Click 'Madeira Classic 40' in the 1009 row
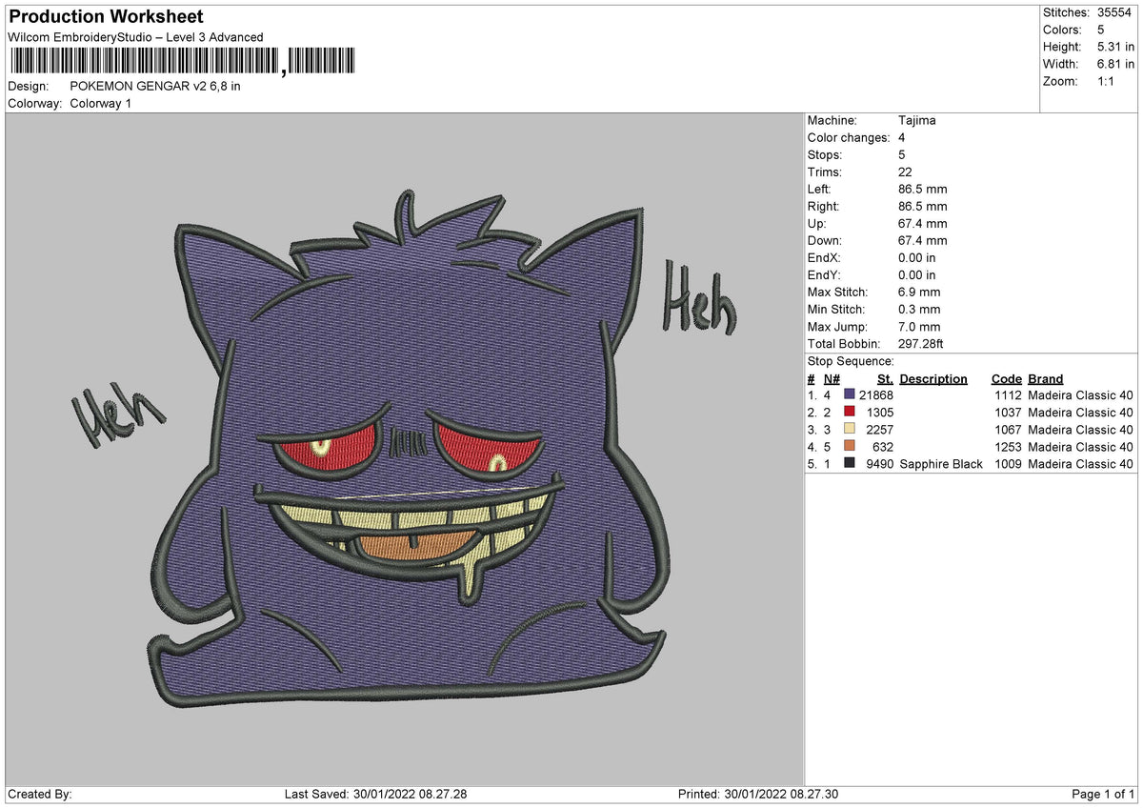Image resolution: width=1143 pixels, height=808 pixels. (1081, 464)
